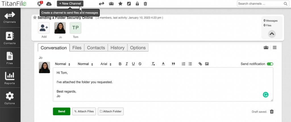Insert a link in the message
Image resolution: width=291 pixels, height=122 pixels.
200,64
